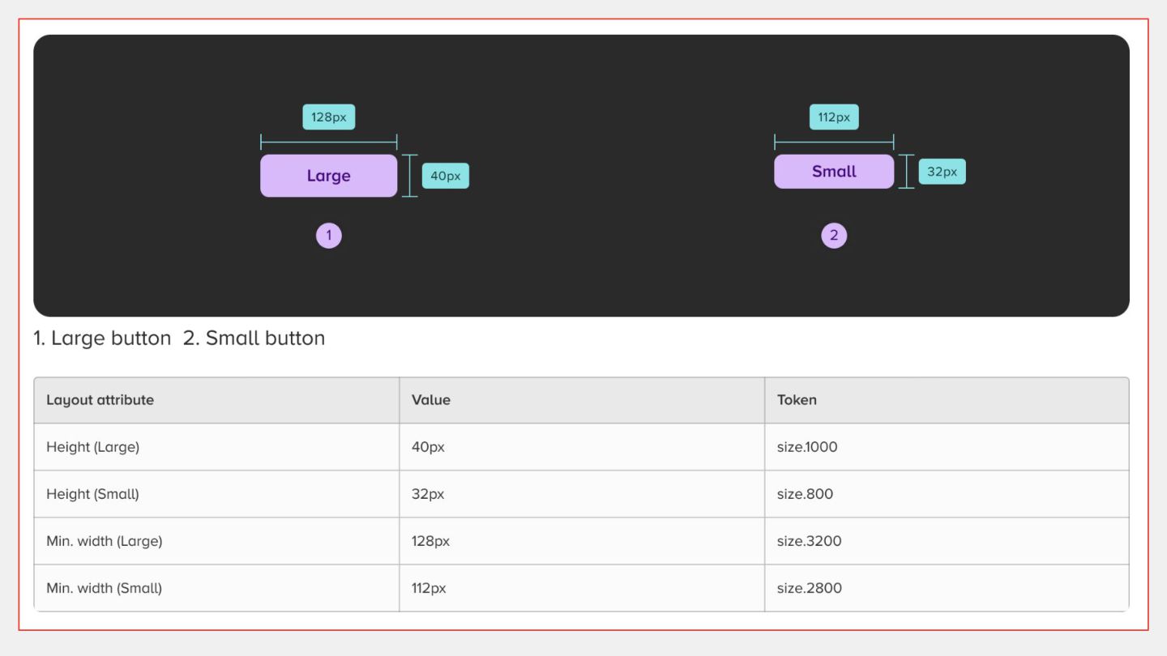Screen dimensions: 1167x656
Task: Select the Min. width (Large) row label
Action: (x=105, y=541)
